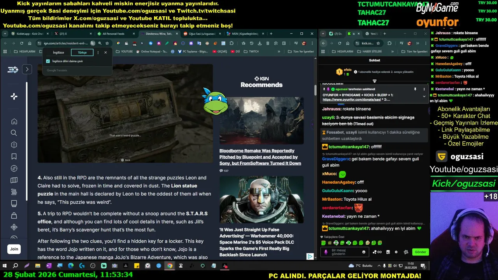Open Tüm Yer İşaretleri folder in left browser

point(301,51)
